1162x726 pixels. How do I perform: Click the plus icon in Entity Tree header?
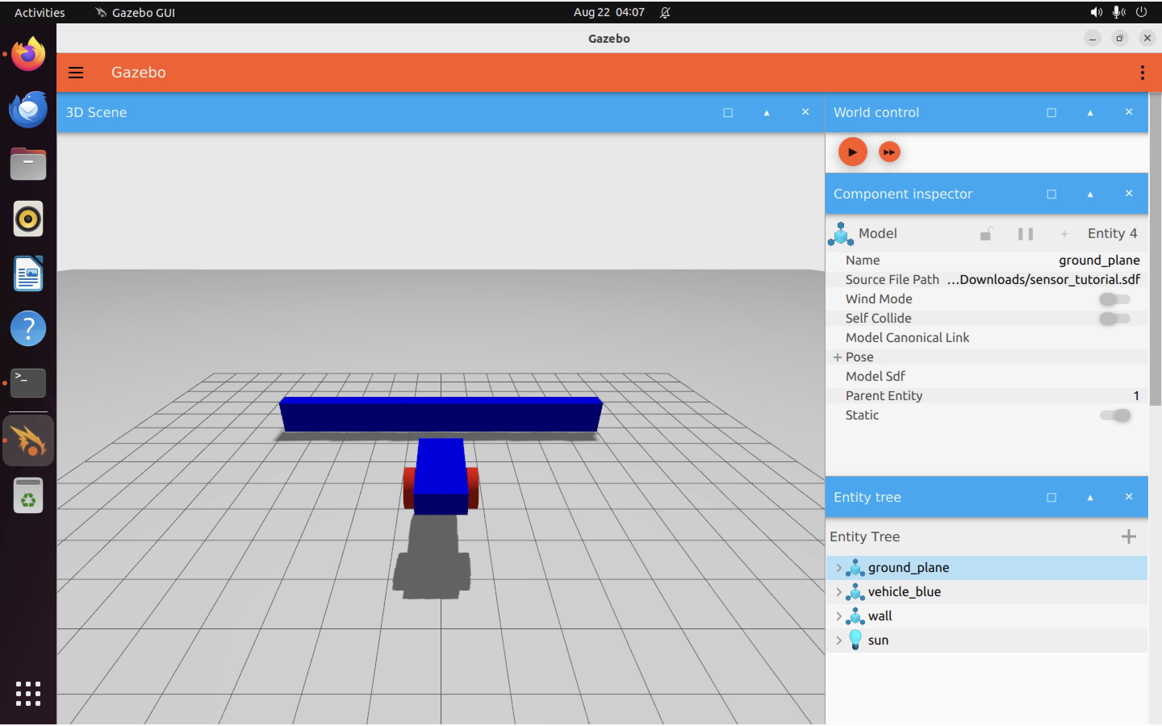[1129, 536]
